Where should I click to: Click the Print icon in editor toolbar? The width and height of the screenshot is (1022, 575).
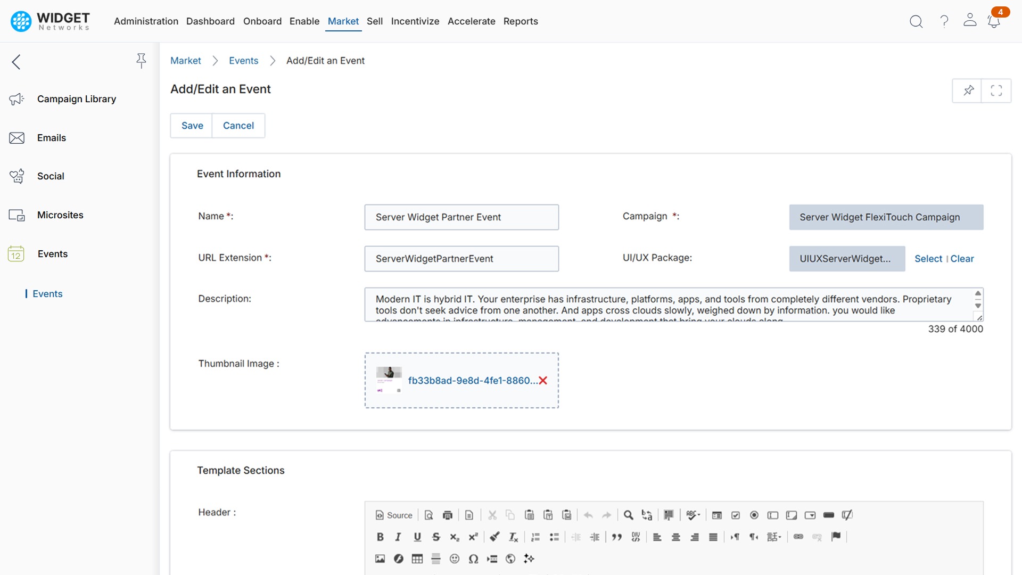[x=448, y=515]
